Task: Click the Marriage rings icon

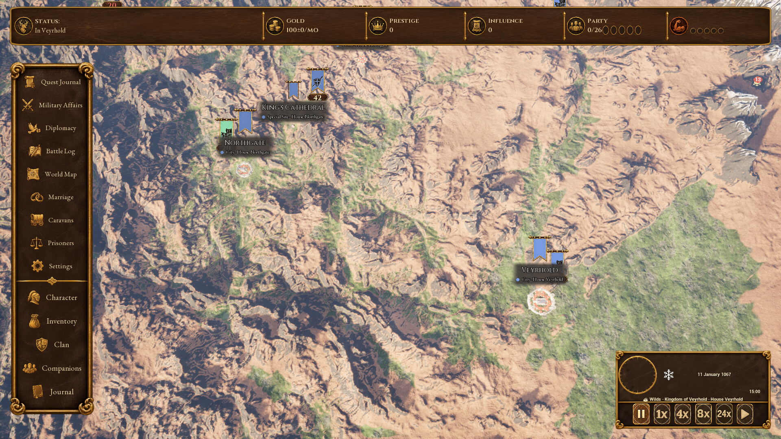Action: (x=37, y=197)
